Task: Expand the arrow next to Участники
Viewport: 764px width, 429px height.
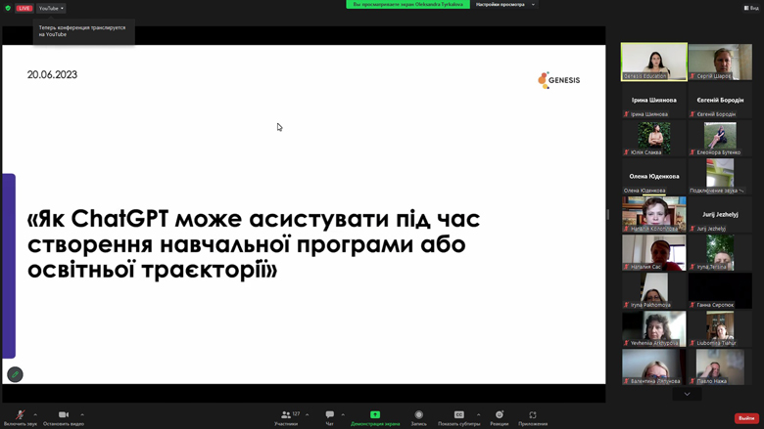Action: pyautogui.click(x=307, y=414)
